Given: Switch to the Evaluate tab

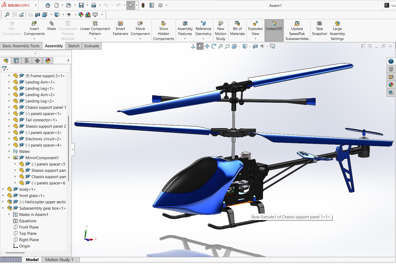Looking at the screenshot, I should pos(92,46).
